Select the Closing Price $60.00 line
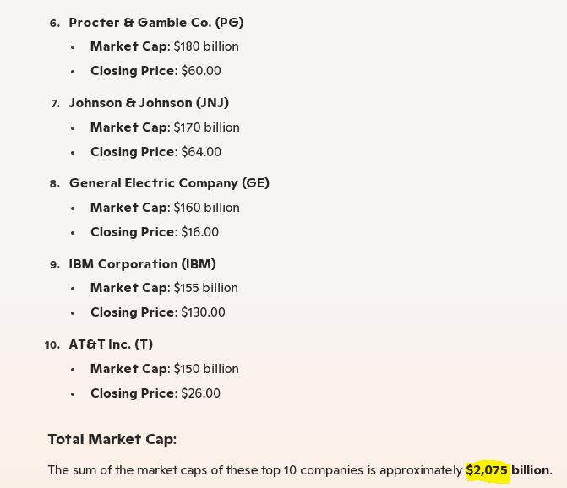This screenshot has height=488, width=567. tap(155, 71)
